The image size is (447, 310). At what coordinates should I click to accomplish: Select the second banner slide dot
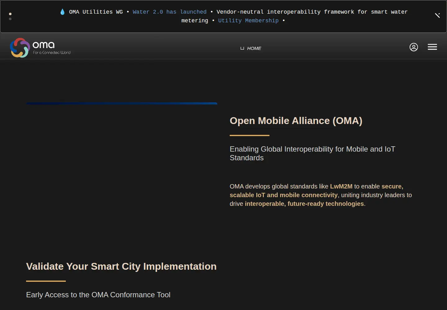tap(10, 19)
